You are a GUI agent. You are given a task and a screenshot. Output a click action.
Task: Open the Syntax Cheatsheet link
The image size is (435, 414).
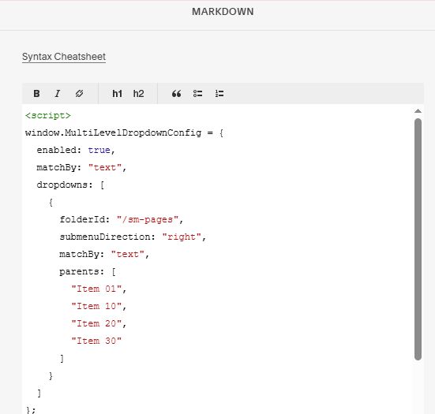pyautogui.click(x=64, y=57)
